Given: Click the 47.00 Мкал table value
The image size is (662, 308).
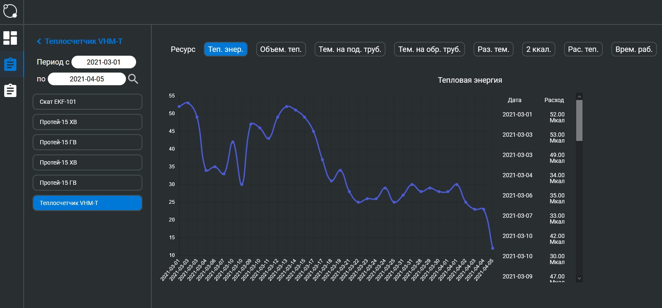Looking at the screenshot, I should pyautogui.click(x=557, y=278).
